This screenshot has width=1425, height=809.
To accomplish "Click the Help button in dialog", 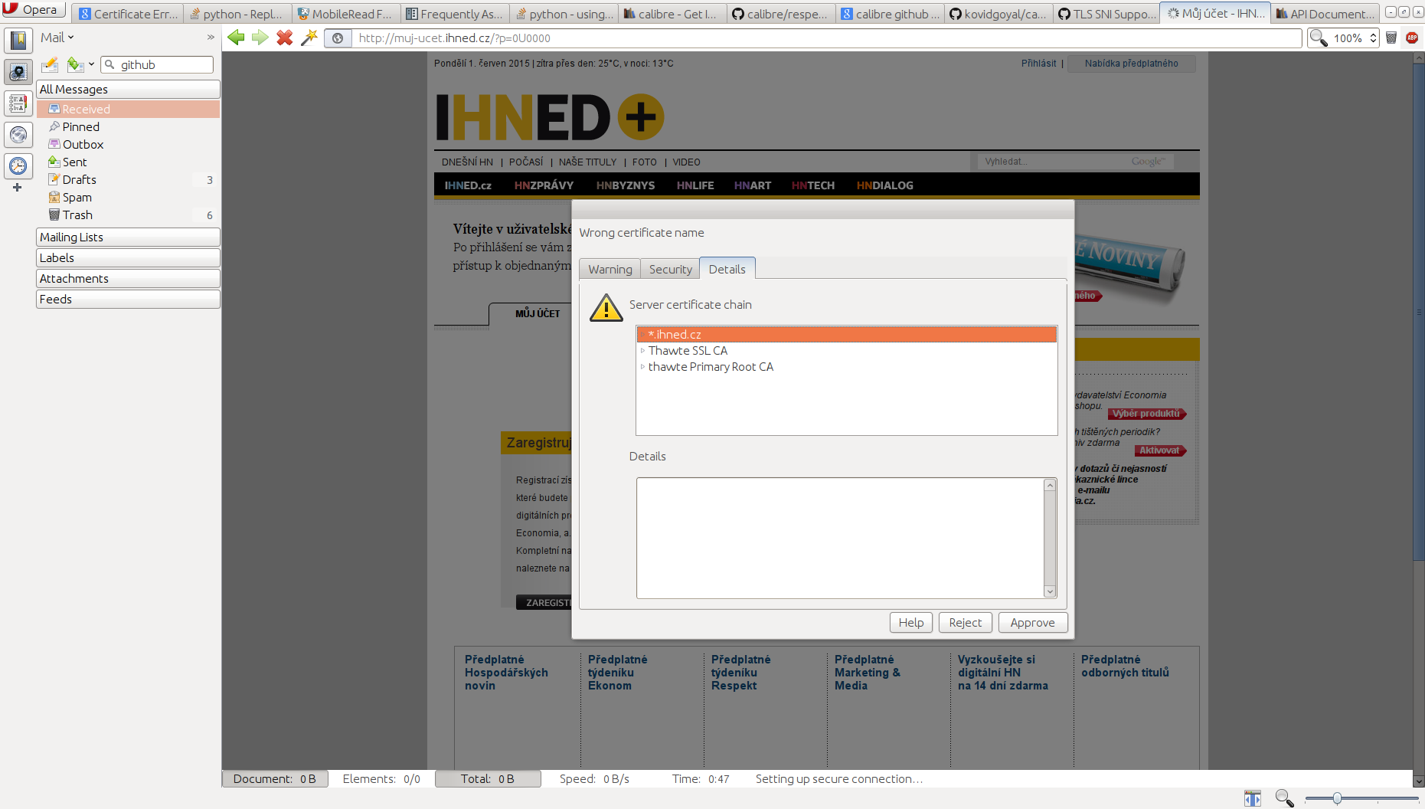I will 911,623.
